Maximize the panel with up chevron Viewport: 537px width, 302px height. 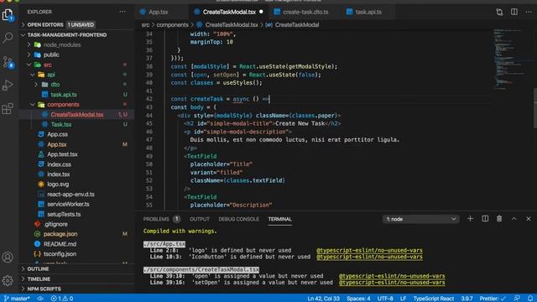pos(514,219)
